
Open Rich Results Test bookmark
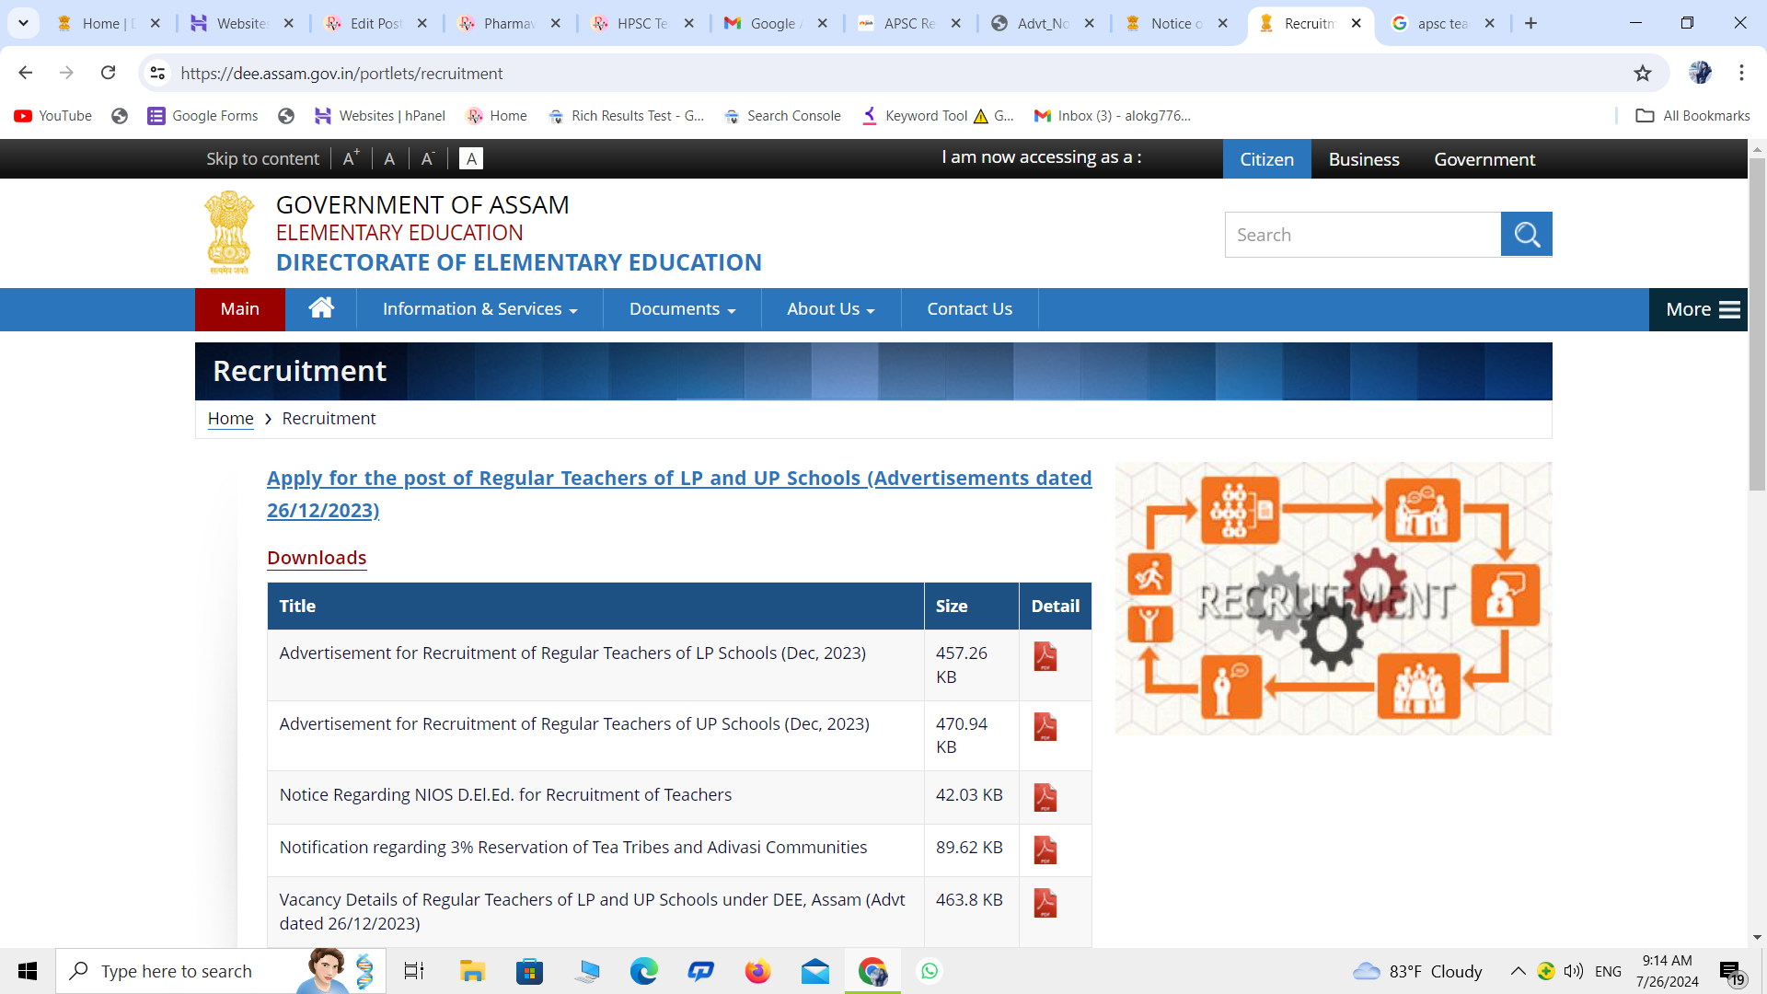click(x=626, y=116)
